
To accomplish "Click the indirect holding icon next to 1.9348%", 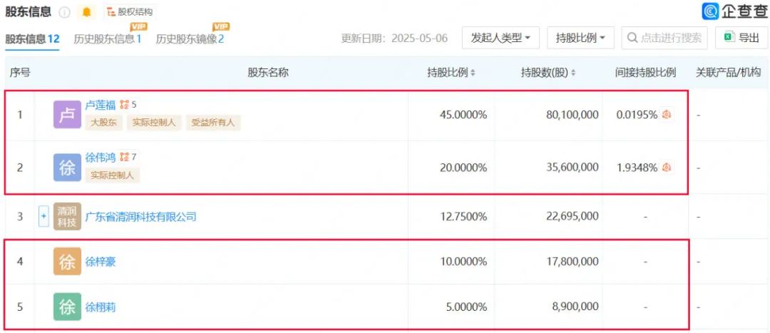I will pyautogui.click(x=667, y=167).
